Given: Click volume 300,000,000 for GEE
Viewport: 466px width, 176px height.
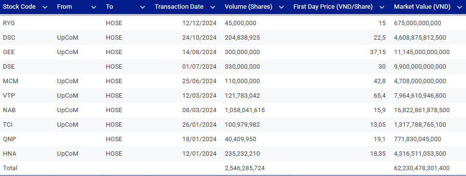Looking at the screenshot, I should tap(242, 52).
